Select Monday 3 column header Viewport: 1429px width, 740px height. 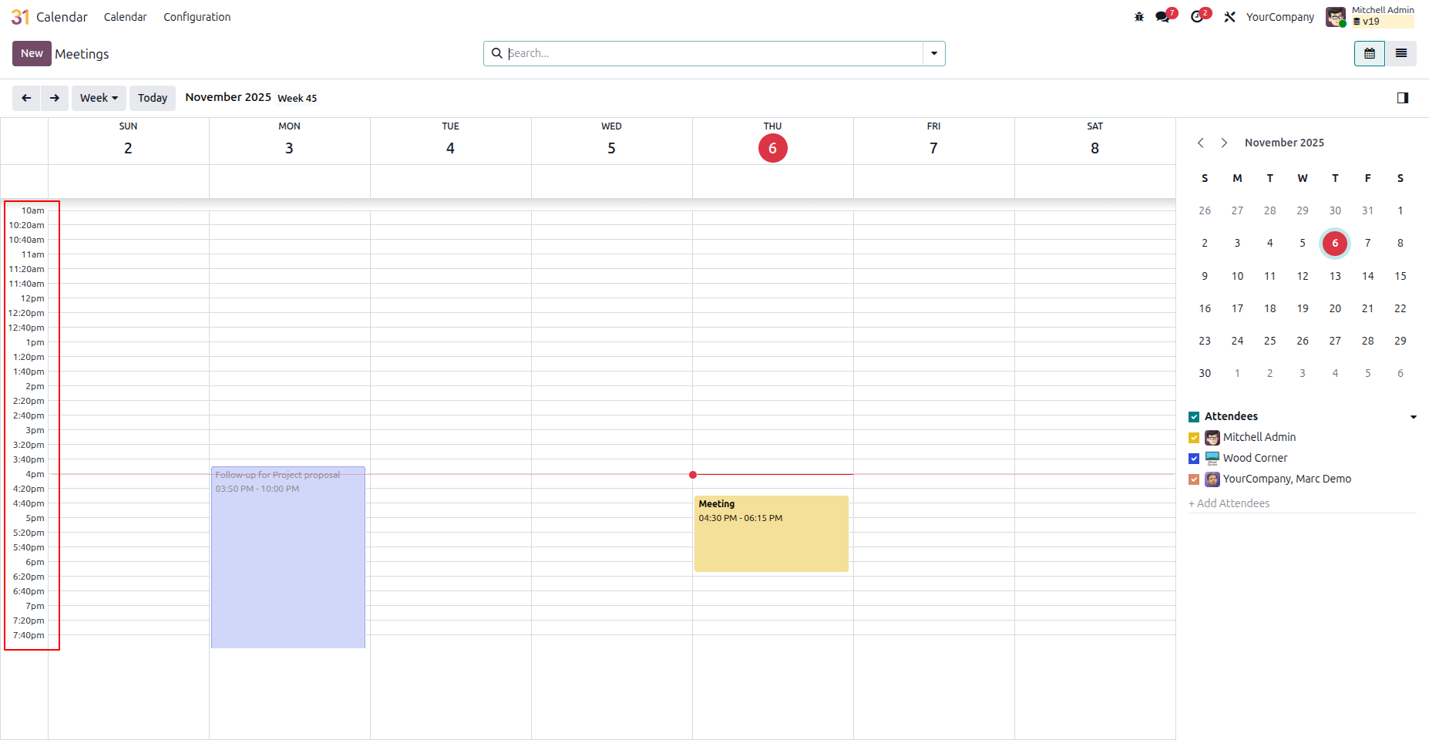289,141
